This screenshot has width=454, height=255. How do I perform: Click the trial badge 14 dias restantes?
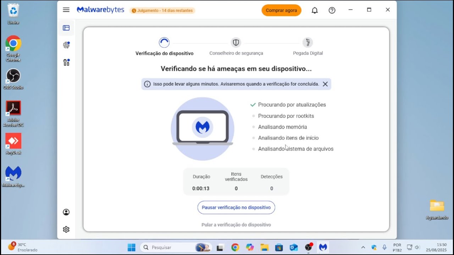click(162, 11)
